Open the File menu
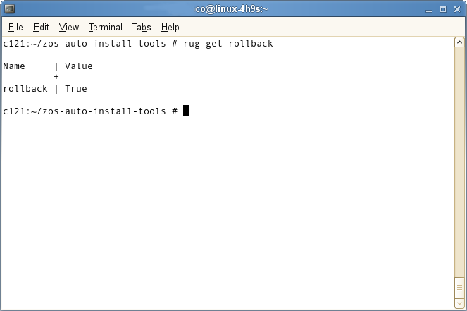467x311 pixels. [x=15, y=28]
